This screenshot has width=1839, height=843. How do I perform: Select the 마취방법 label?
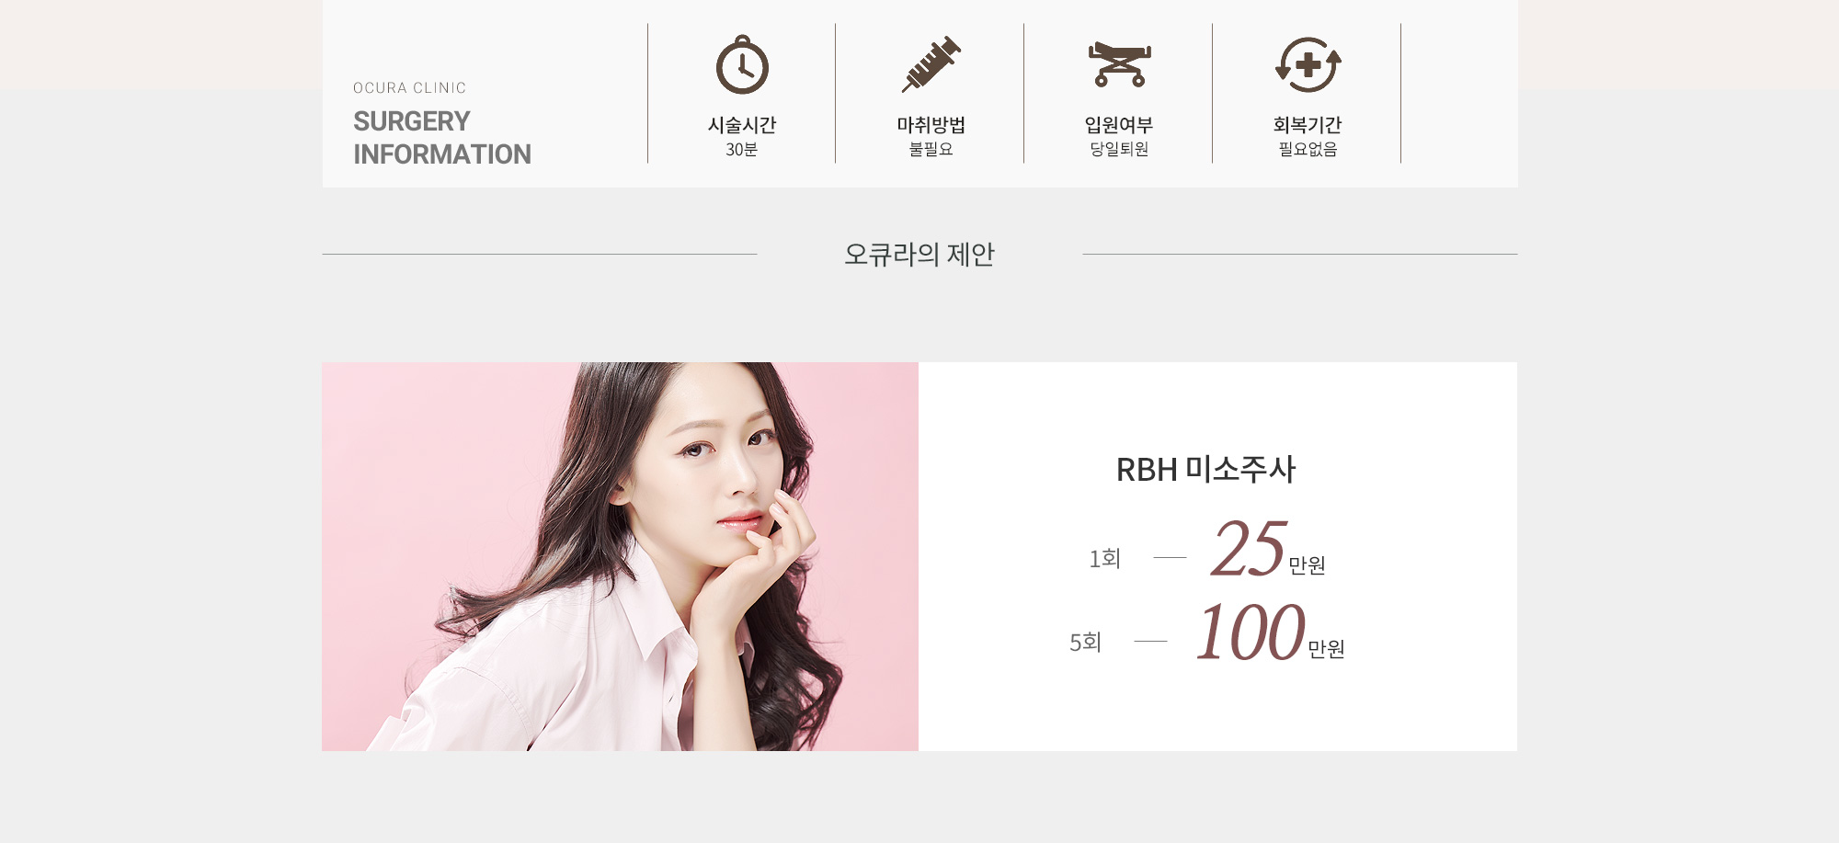point(931,125)
